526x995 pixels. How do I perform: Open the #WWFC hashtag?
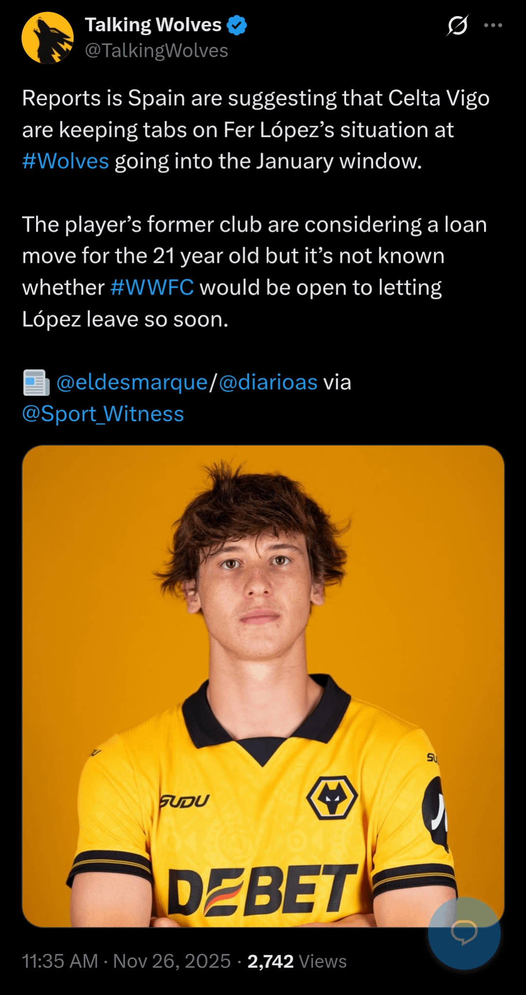tap(152, 288)
